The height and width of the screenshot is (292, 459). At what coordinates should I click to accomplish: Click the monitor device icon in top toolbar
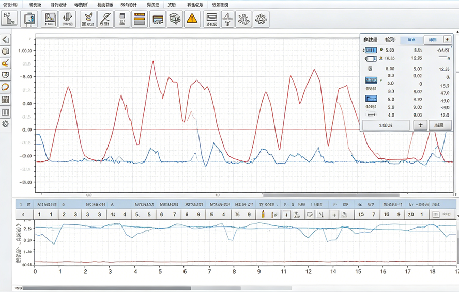click(x=29, y=19)
